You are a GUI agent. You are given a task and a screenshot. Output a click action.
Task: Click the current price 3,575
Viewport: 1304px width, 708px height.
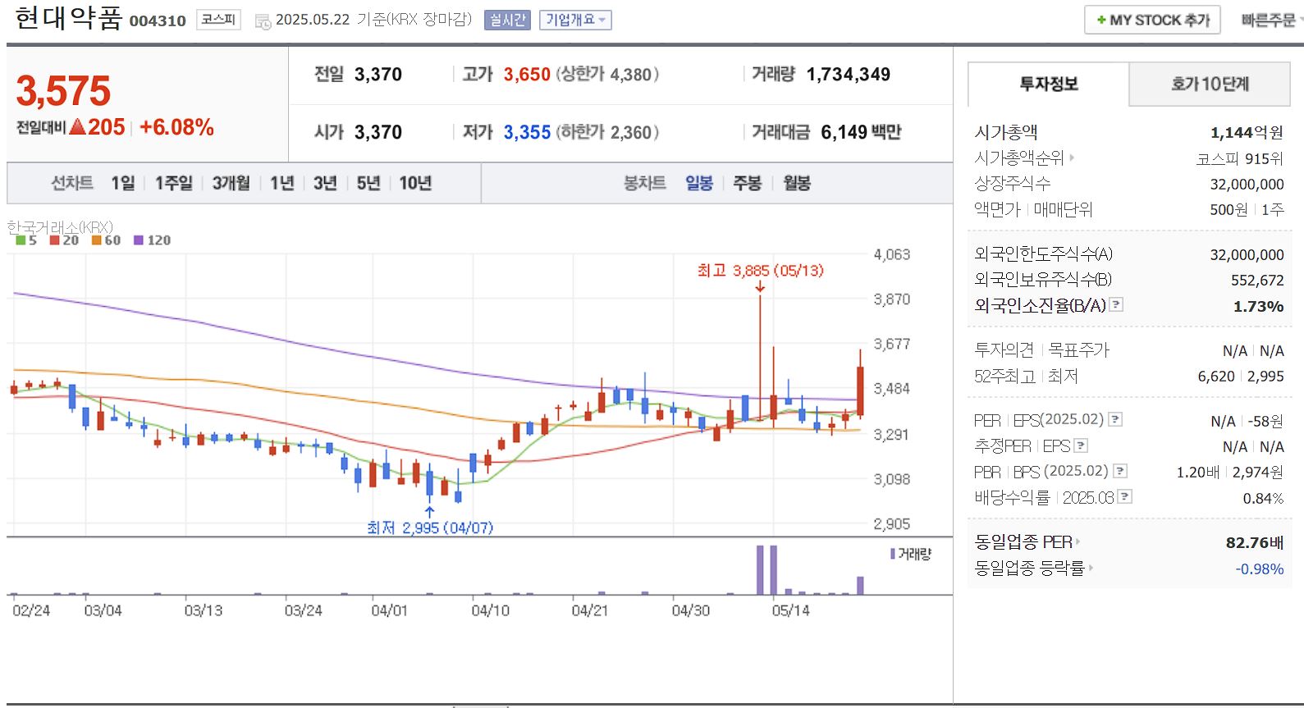tap(63, 91)
